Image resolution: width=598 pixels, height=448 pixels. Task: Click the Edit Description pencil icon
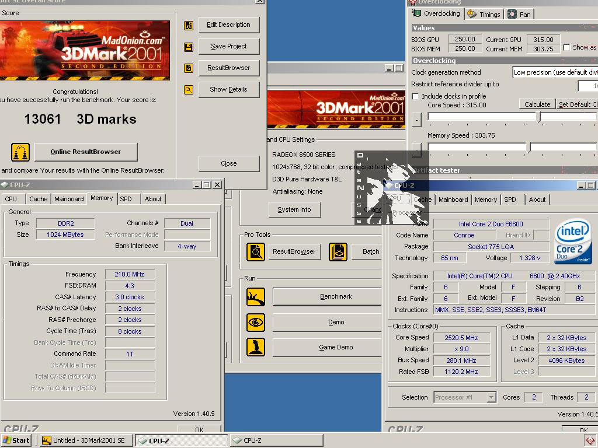[189, 26]
